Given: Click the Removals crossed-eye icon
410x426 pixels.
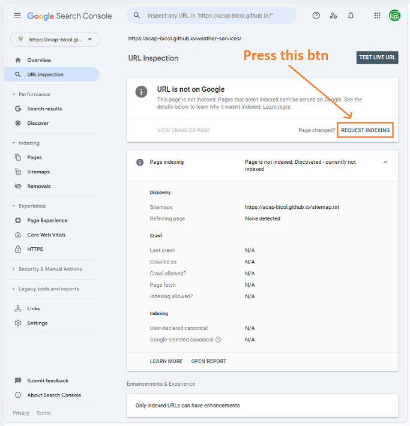Looking at the screenshot, I should [x=18, y=186].
